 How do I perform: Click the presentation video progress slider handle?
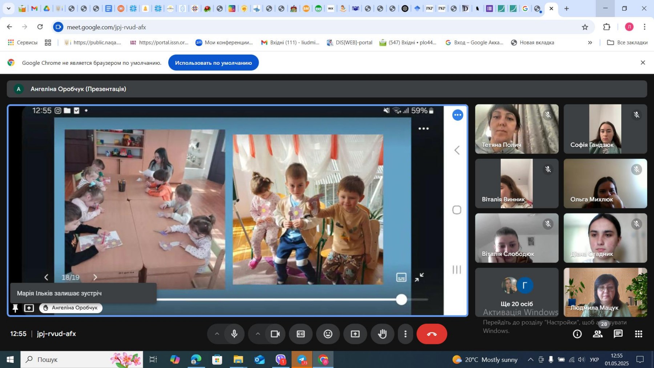coord(401,300)
